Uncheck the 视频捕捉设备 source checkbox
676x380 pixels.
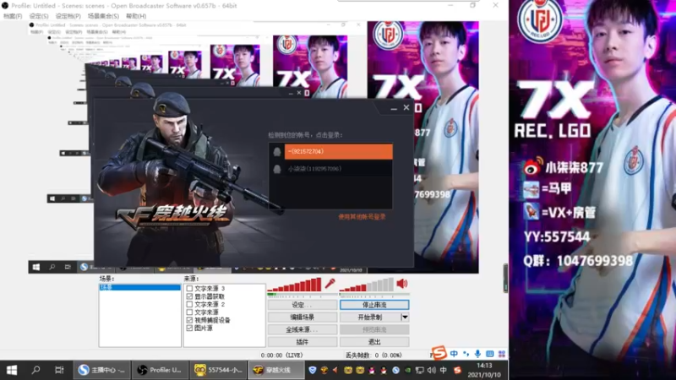[x=189, y=320]
